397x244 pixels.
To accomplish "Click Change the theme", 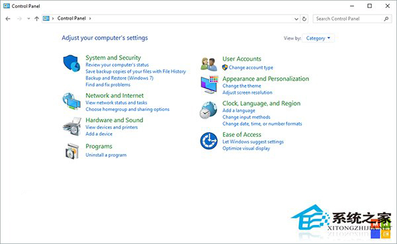I will click(x=242, y=86).
